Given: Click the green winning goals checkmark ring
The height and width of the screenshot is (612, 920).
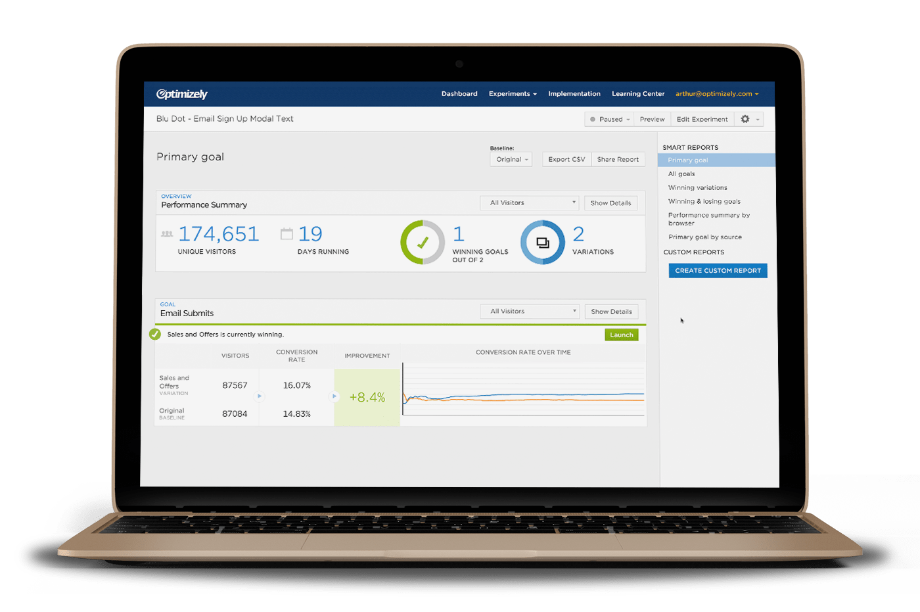Looking at the screenshot, I should pos(423,242).
